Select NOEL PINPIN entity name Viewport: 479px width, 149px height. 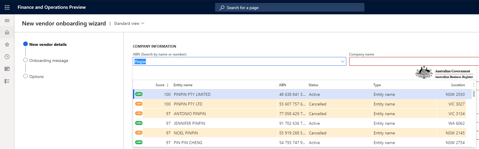(186, 133)
